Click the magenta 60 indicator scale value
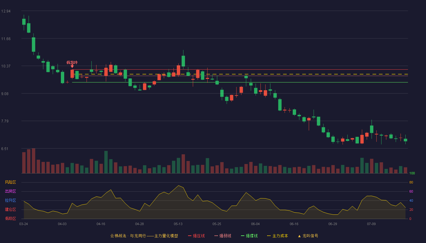Viewport: 426px width, 243px height. coord(411,192)
